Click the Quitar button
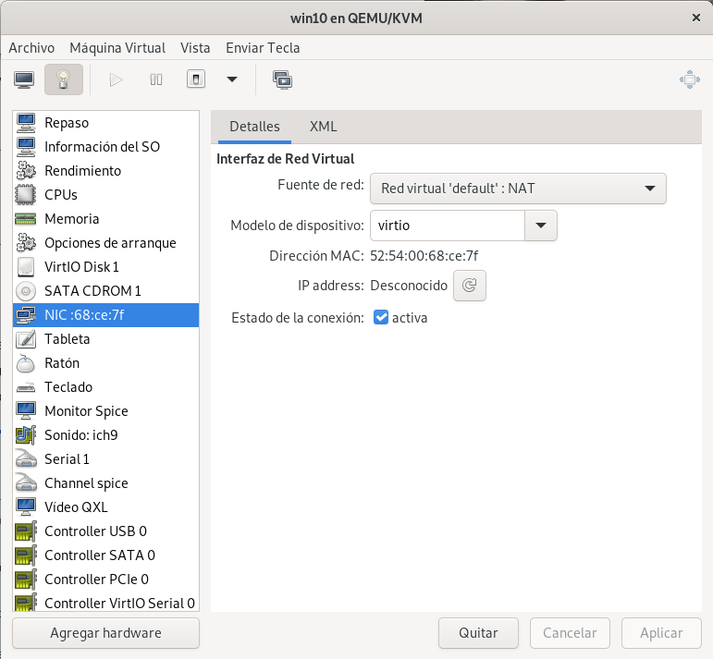 tap(478, 633)
